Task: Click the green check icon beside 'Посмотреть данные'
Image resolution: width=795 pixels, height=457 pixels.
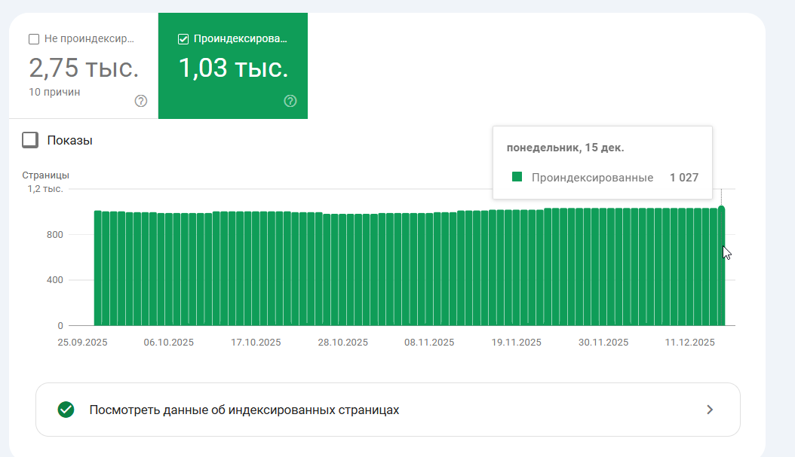Action: point(66,410)
